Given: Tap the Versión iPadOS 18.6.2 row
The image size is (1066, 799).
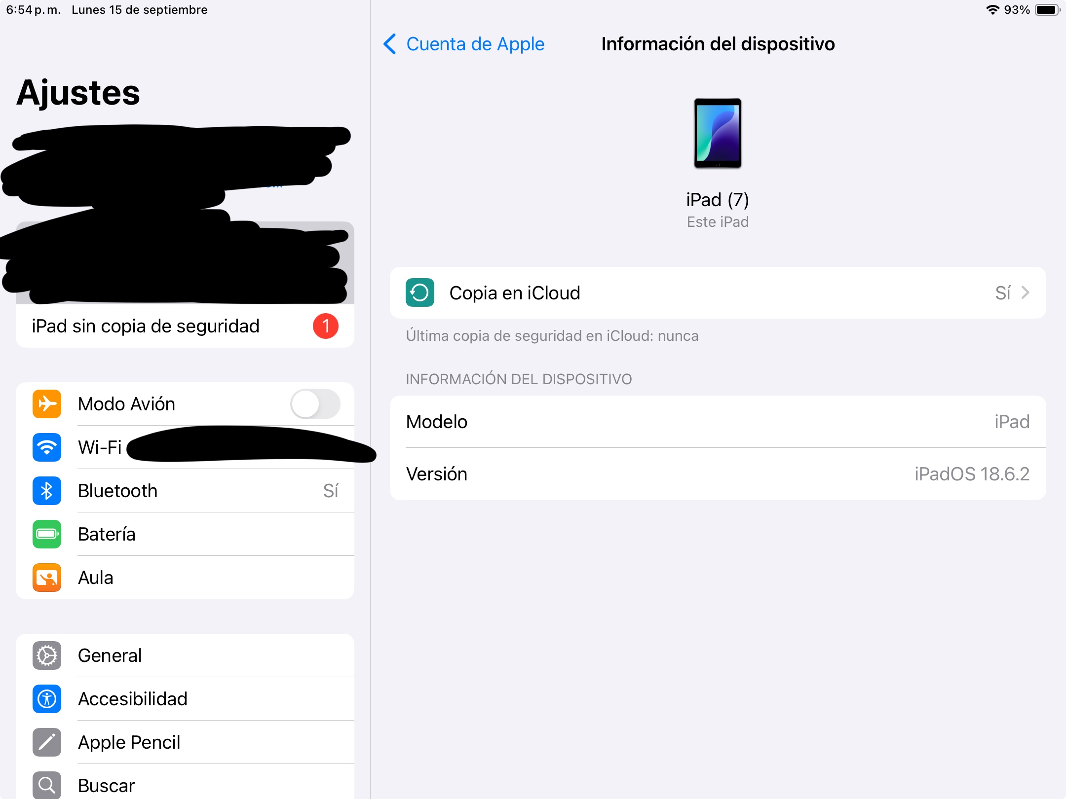Looking at the screenshot, I should coord(718,474).
